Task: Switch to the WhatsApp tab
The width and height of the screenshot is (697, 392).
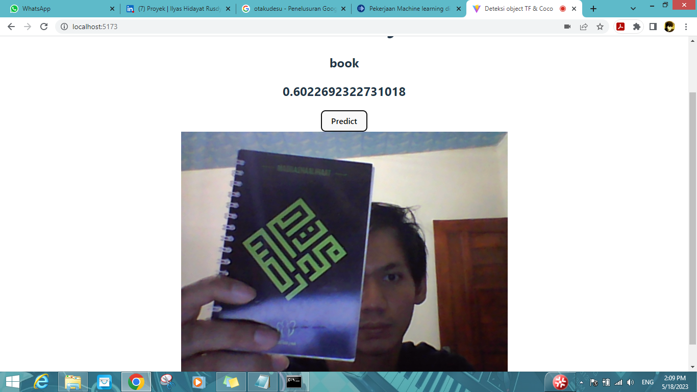Action: [x=61, y=9]
